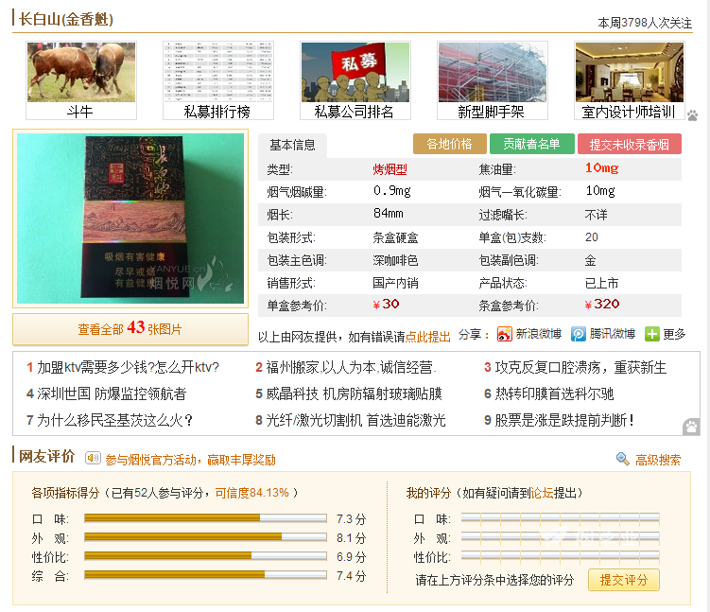Click the 提交评分 button

tap(624, 580)
